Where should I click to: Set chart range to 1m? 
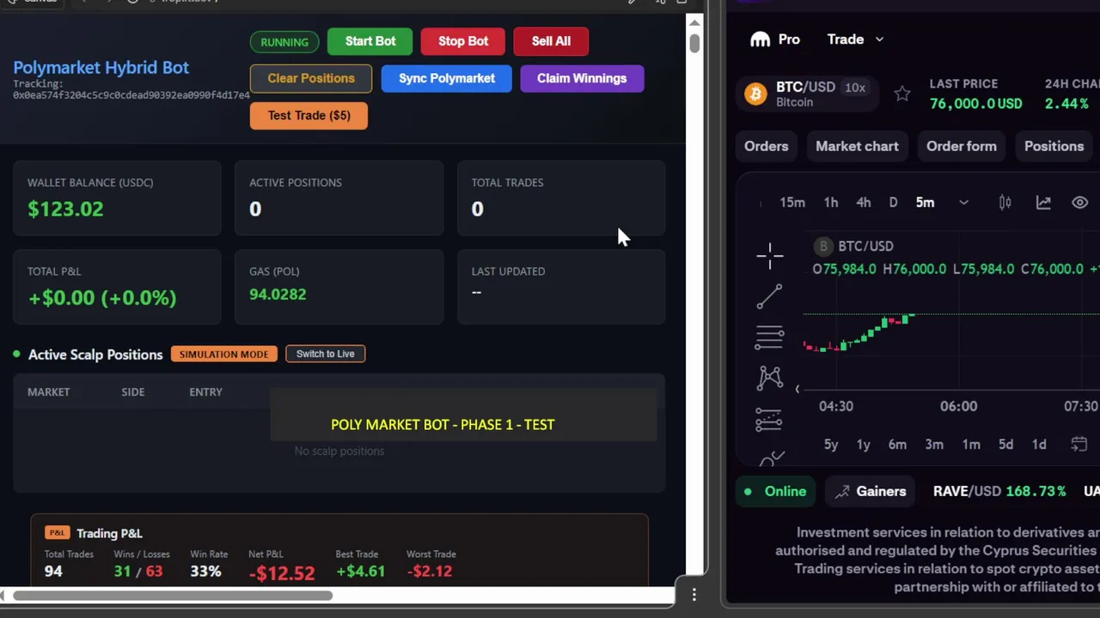click(971, 445)
